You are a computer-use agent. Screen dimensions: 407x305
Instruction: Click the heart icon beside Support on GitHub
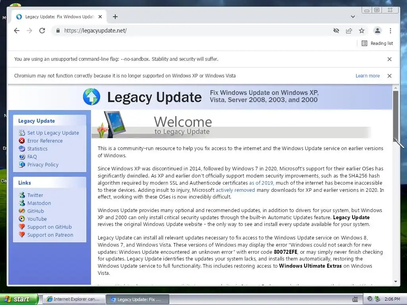tap(22, 227)
